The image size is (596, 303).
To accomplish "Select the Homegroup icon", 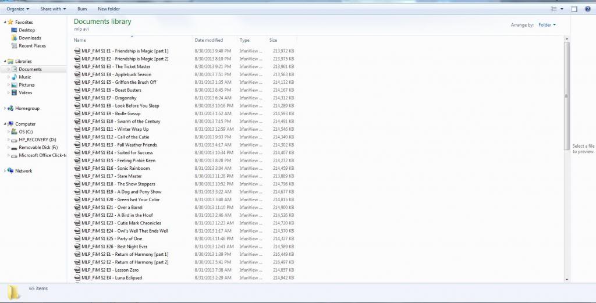I will click(x=10, y=108).
